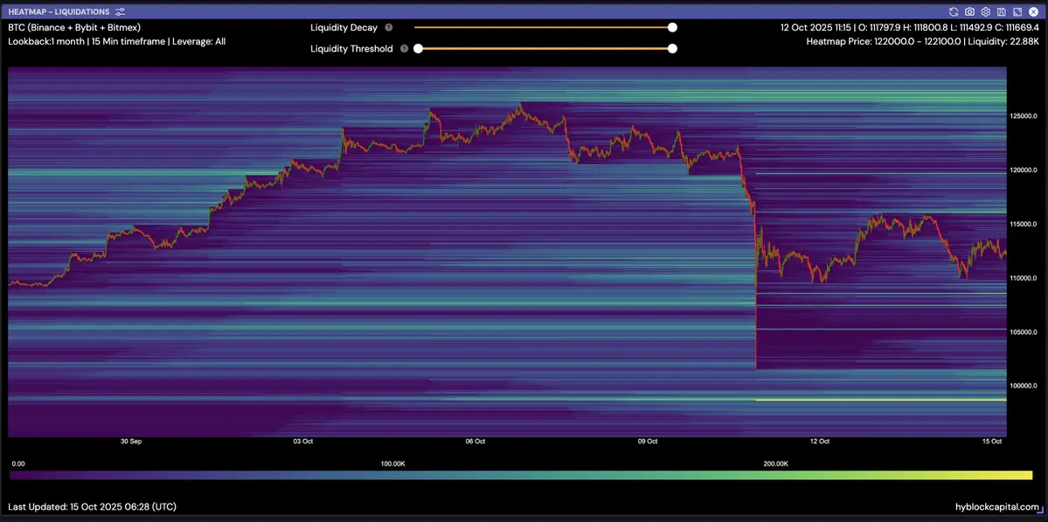Screen dimensions: 1048x522
Task: Take a snapshot with the camera icon
Action: (970, 11)
